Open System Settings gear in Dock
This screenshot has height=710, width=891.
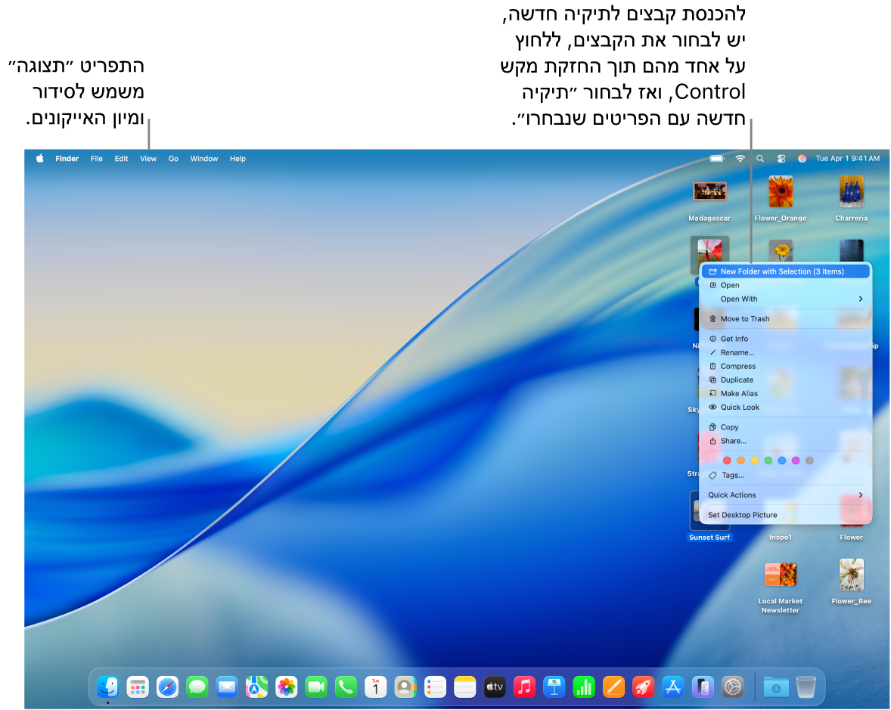(x=732, y=687)
